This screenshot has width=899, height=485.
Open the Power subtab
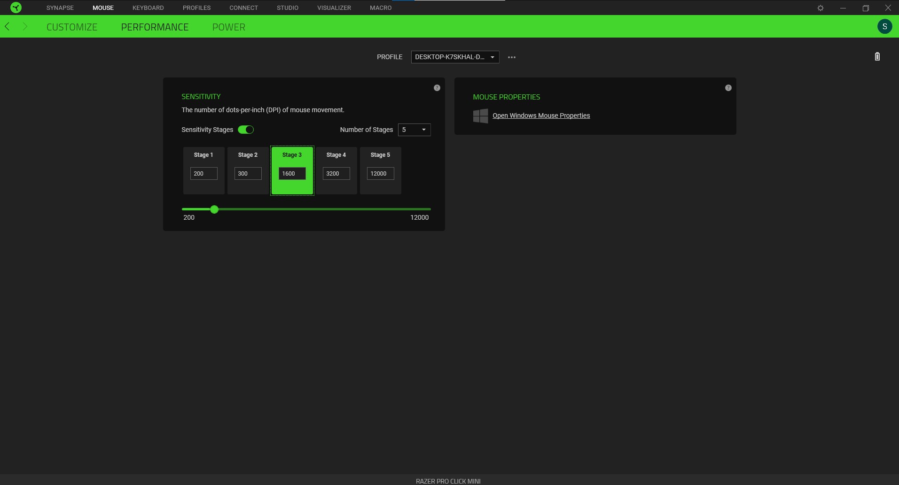(228, 27)
